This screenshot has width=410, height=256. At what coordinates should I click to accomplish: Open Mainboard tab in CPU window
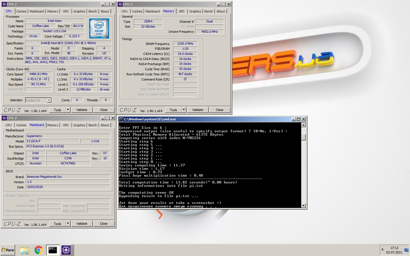(37, 11)
